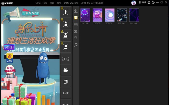
Task: Go to previous page with 上一页
Action: (66, 93)
